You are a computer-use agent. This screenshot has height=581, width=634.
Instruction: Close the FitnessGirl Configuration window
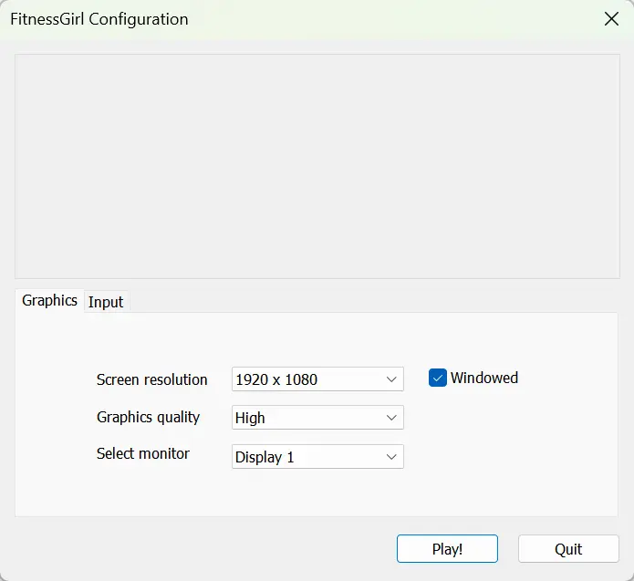tap(612, 19)
